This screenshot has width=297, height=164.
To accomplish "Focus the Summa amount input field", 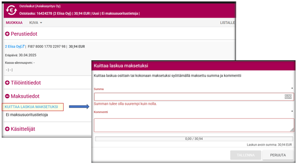I will tap(194, 97).
